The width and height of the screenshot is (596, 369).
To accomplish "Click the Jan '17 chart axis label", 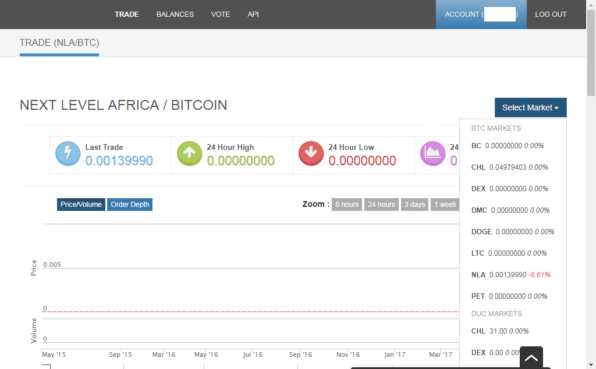I will [395, 354].
